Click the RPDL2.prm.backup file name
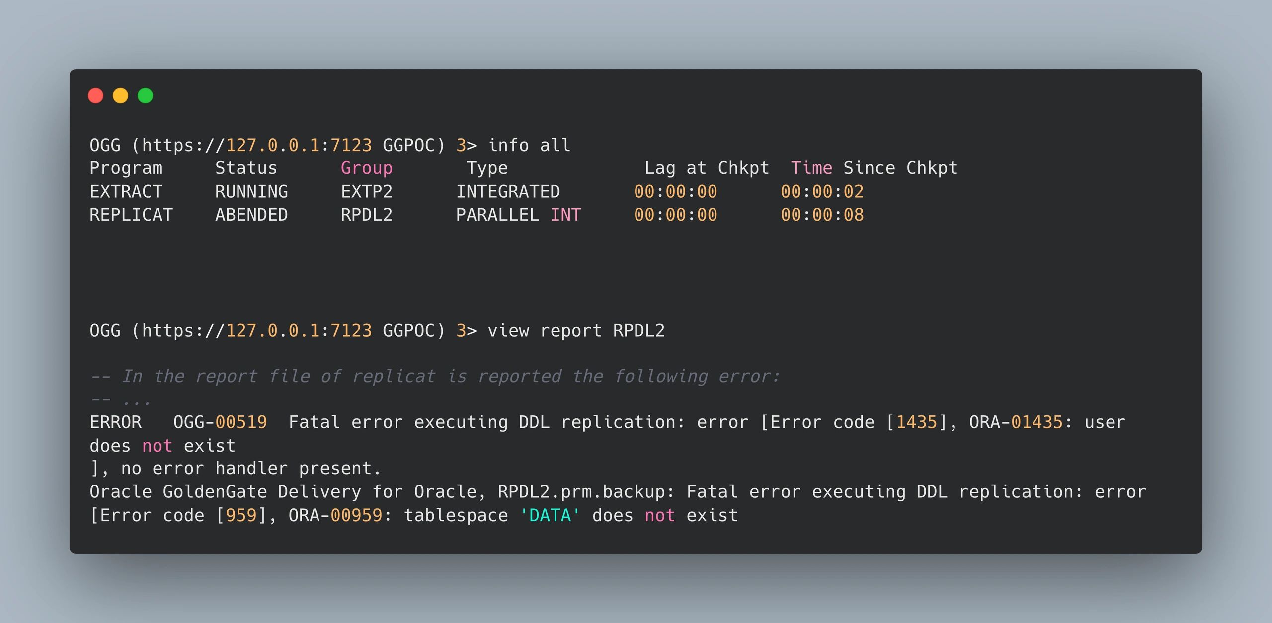 click(x=581, y=492)
